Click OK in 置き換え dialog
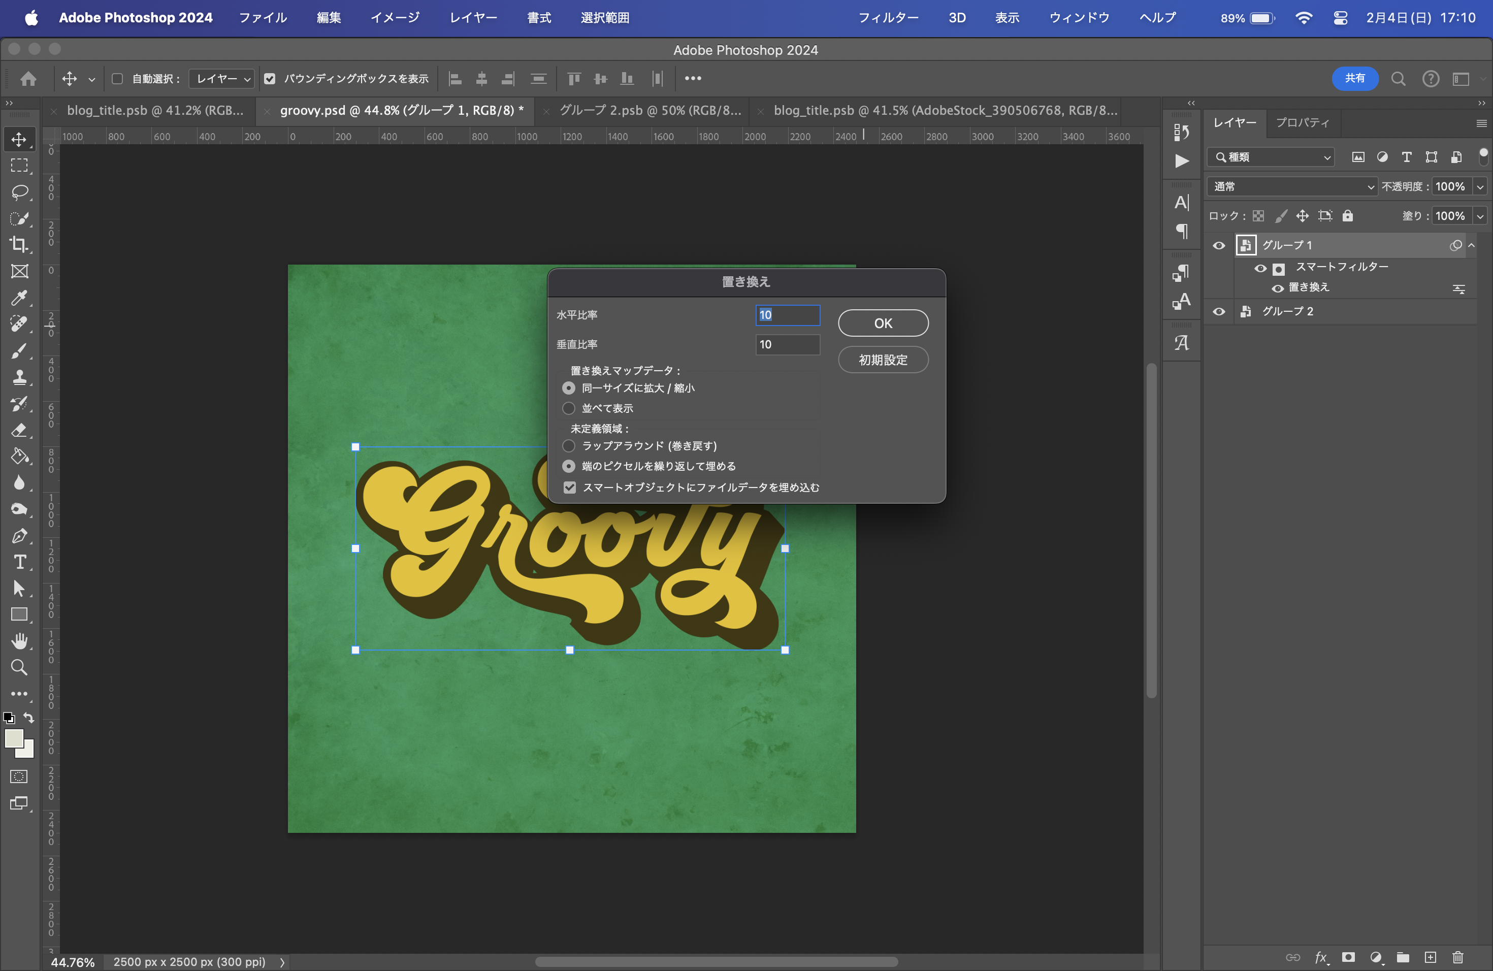Image resolution: width=1493 pixels, height=971 pixels. pyautogui.click(x=883, y=323)
